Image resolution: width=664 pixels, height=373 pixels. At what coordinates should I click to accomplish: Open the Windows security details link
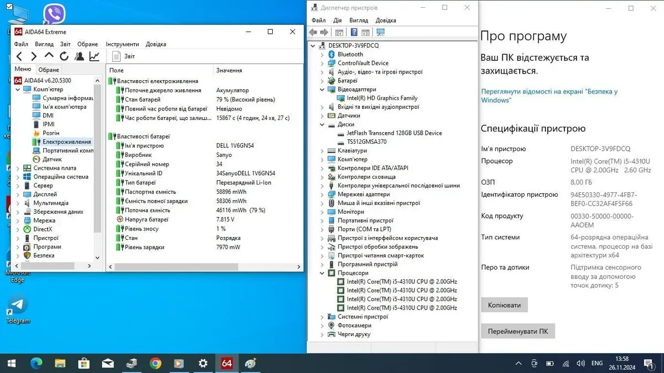[x=549, y=96]
